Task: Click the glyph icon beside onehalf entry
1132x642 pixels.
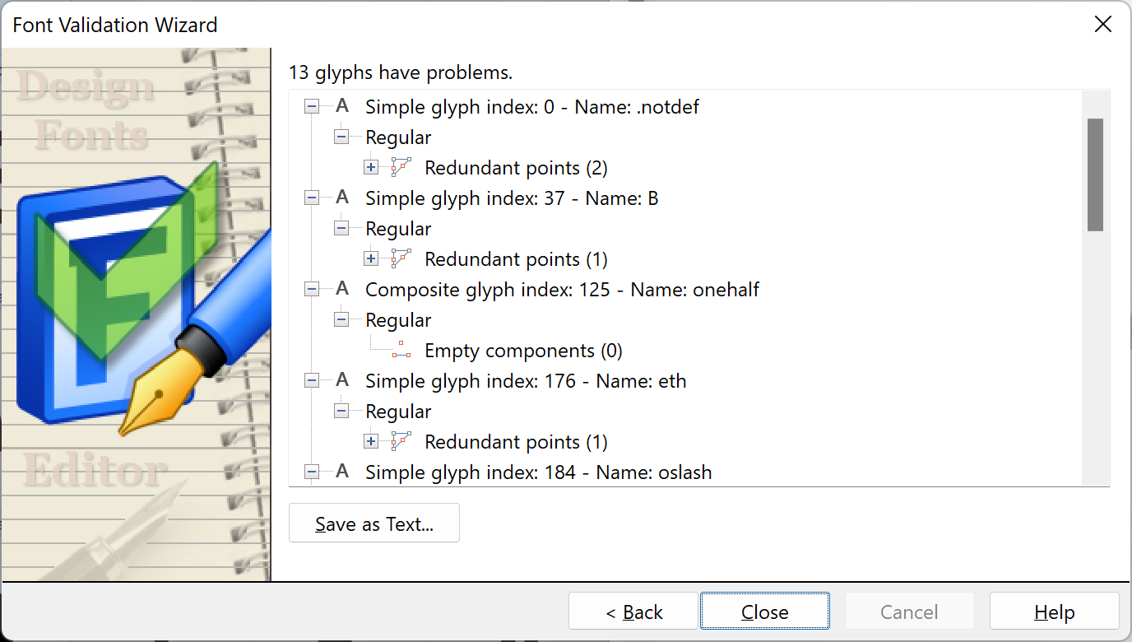Action: [342, 289]
